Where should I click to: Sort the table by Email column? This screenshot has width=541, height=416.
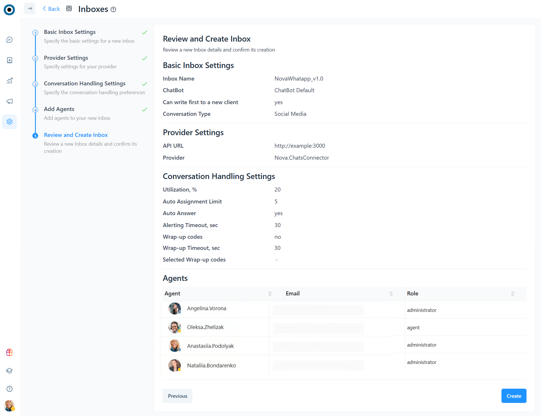pyautogui.click(x=391, y=294)
